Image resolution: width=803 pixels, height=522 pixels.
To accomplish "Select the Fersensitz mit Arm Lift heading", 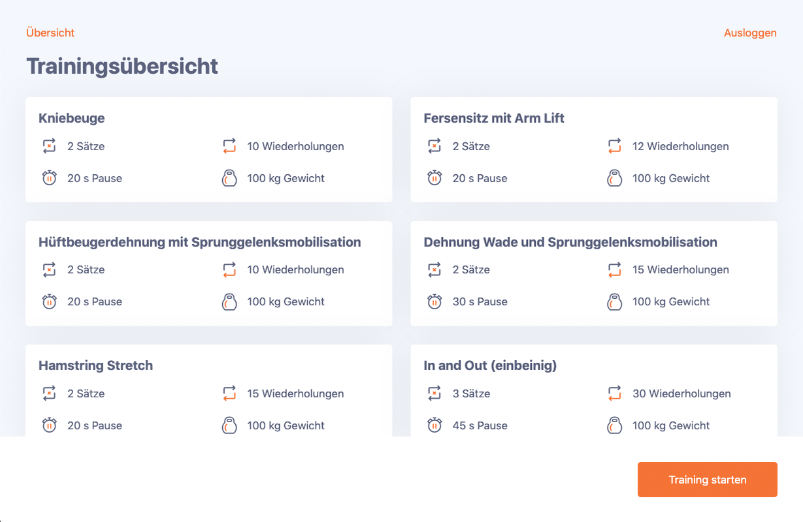I will tap(494, 118).
